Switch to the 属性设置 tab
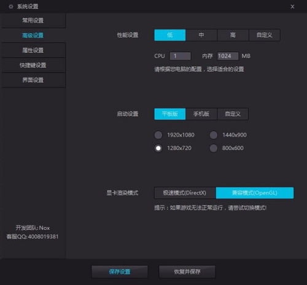 coord(33,50)
